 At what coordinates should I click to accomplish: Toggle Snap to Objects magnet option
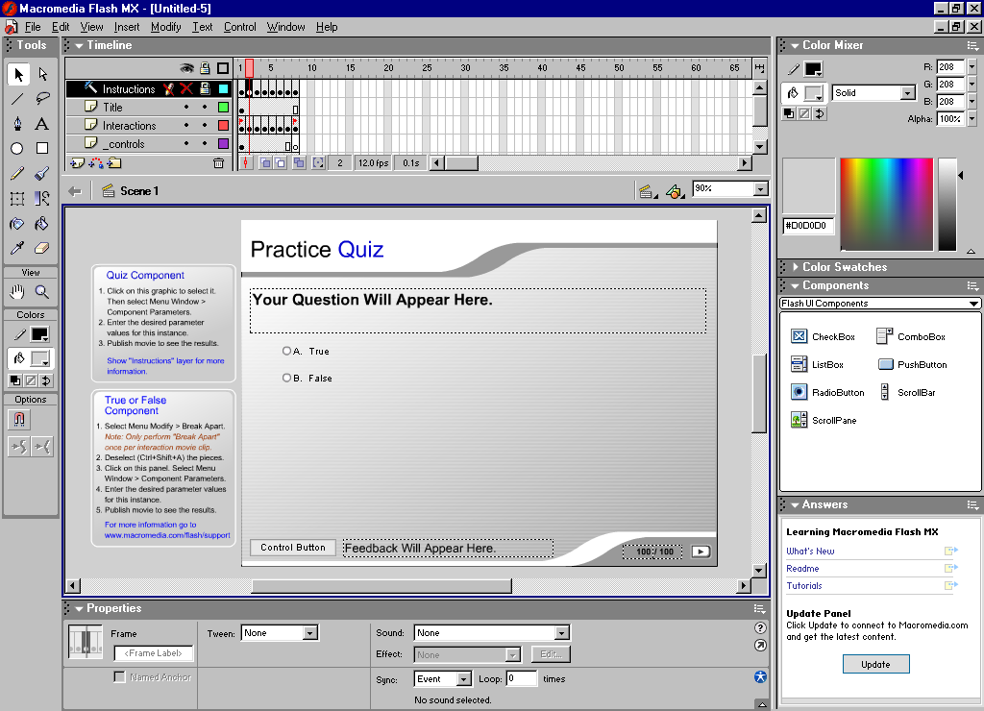(x=19, y=419)
